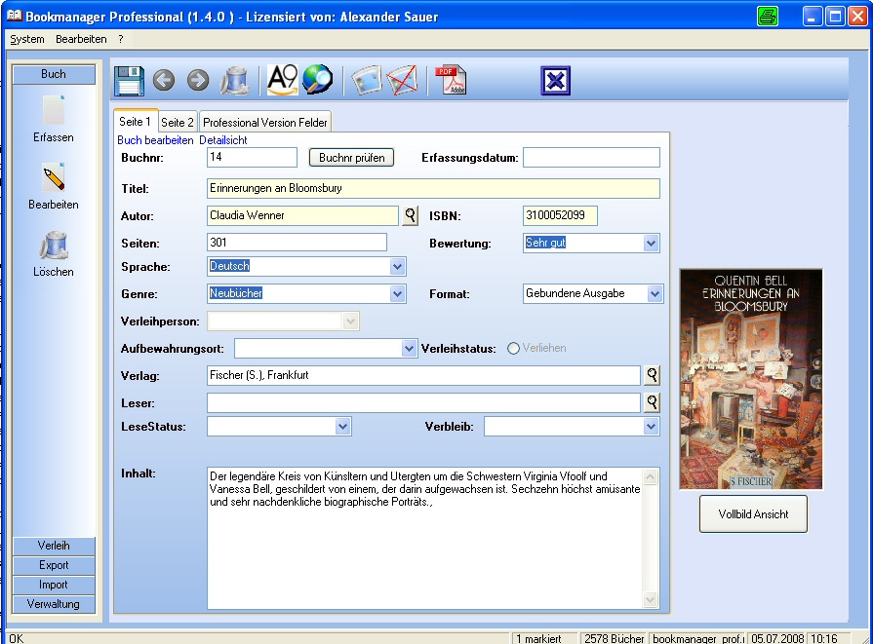
Task: Expand the Bewertung dropdown
Action: [x=652, y=244]
